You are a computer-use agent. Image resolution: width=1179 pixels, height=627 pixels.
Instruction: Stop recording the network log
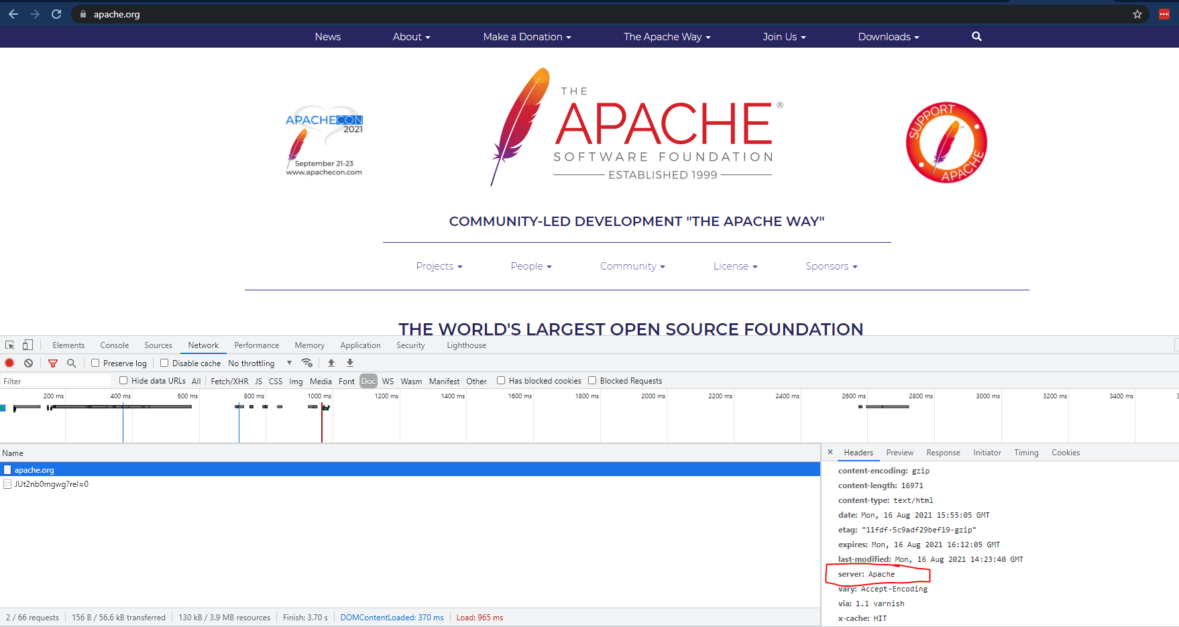(x=9, y=363)
